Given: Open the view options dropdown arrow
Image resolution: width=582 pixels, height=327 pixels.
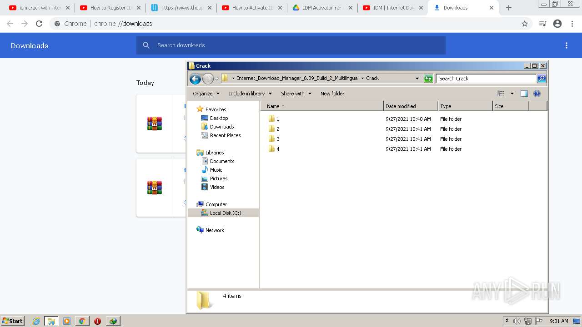Looking at the screenshot, I should [x=512, y=94].
